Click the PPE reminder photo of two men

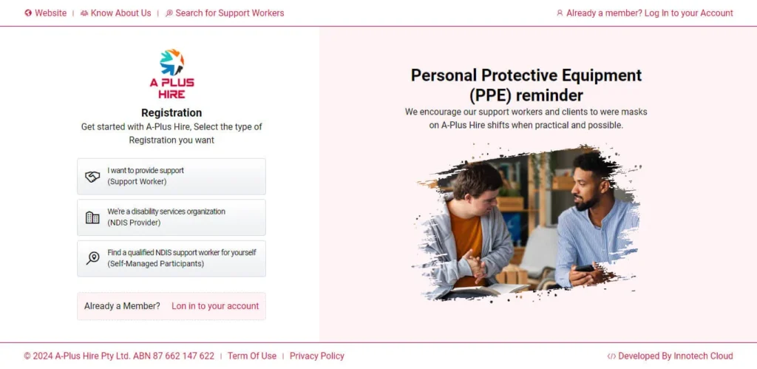[x=526, y=223]
